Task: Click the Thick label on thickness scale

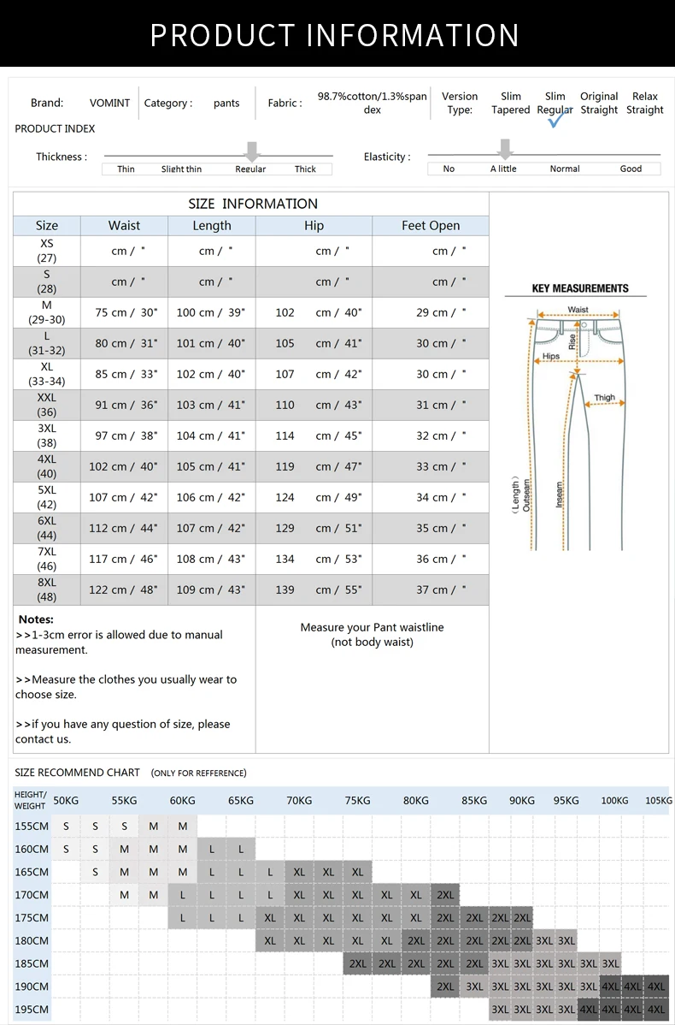Action: coord(305,169)
